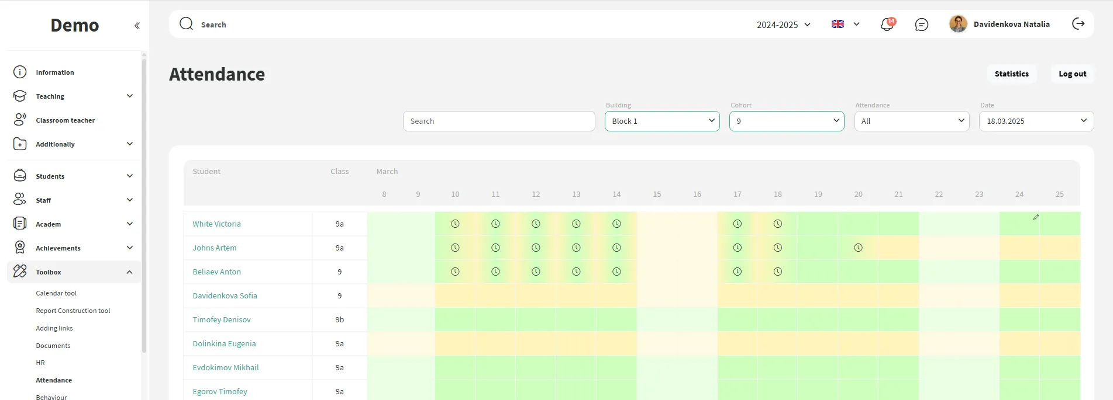Click pencil edit icon in White Victoria row
1113x400 pixels.
coord(1036,217)
